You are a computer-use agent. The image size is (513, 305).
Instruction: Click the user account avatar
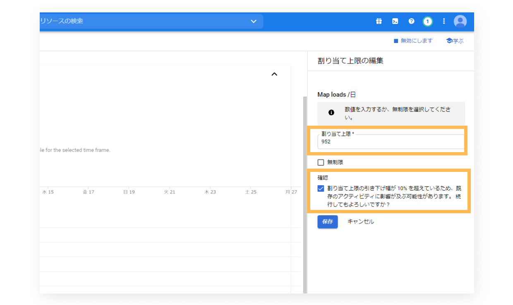point(460,21)
